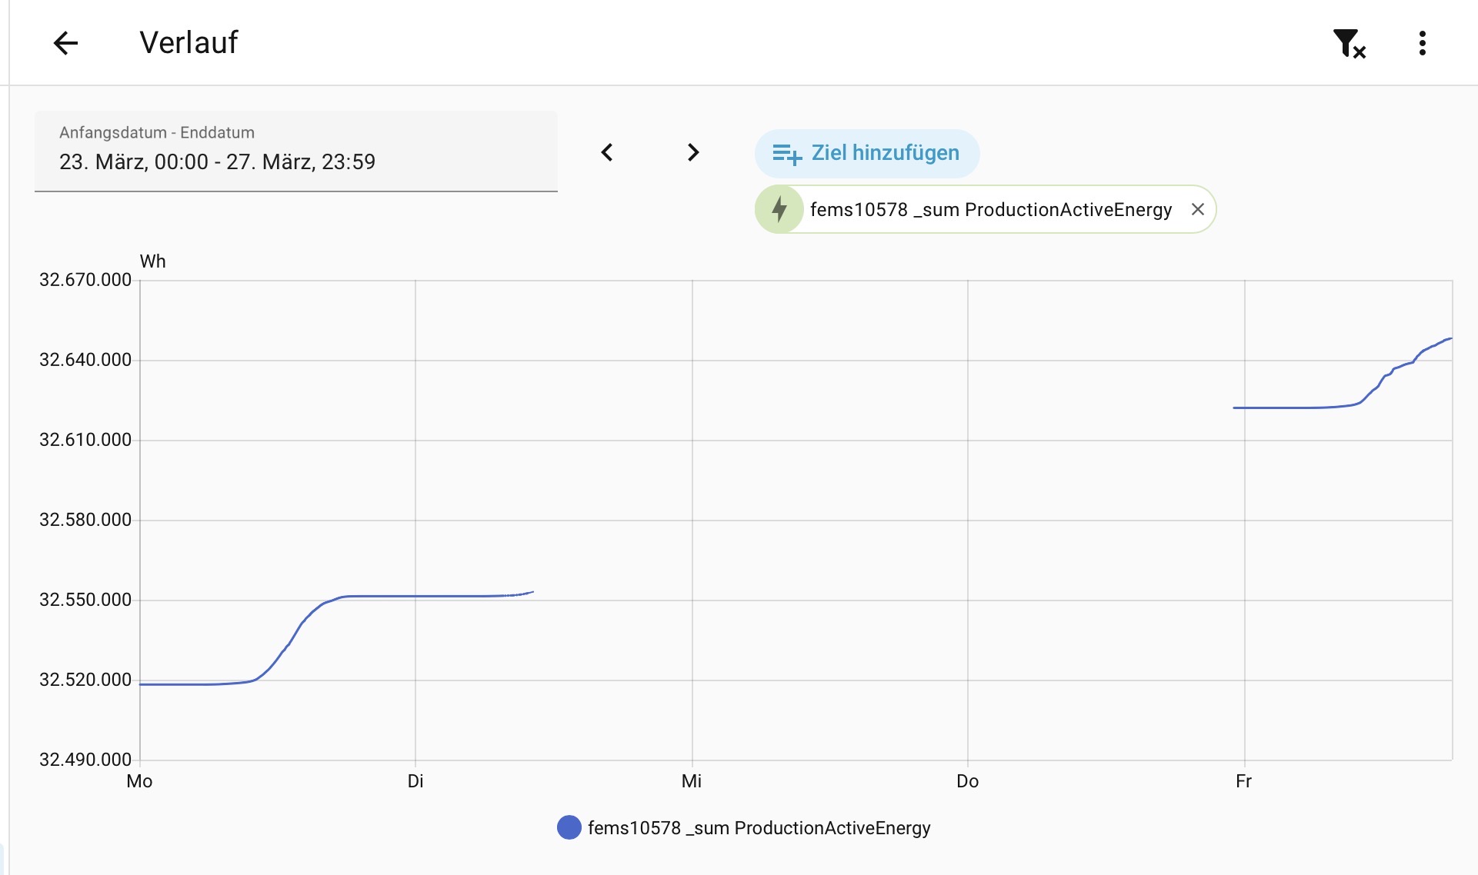Screen dimensions: 1478x875
Task: Click the playlist-add icon on Ziel hinzufügen
Action: pyautogui.click(x=786, y=154)
